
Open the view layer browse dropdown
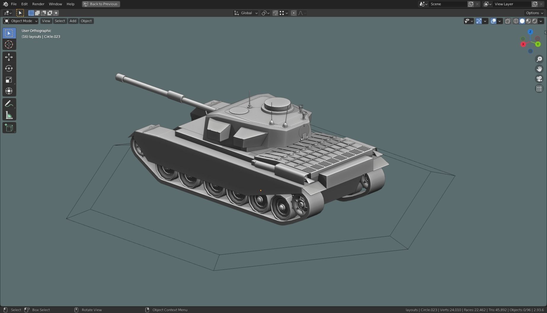(487, 4)
